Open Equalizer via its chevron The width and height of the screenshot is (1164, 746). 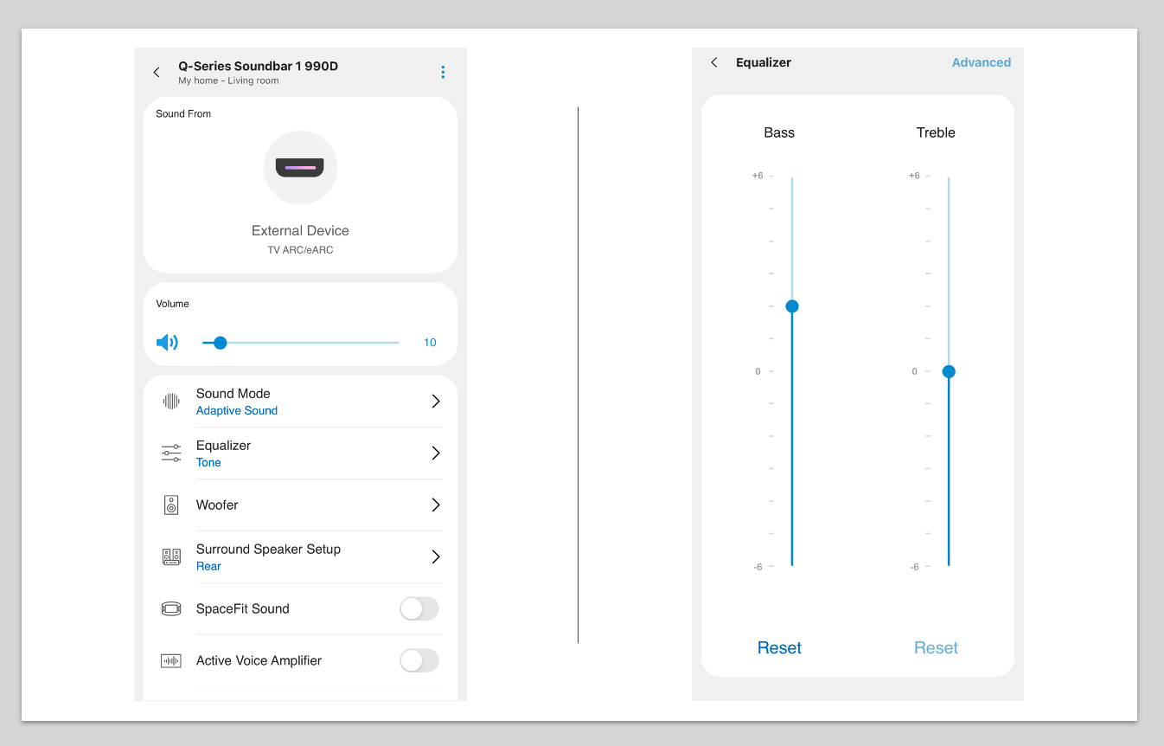pos(436,453)
